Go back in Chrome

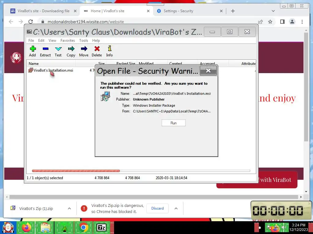click(x=11, y=22)
